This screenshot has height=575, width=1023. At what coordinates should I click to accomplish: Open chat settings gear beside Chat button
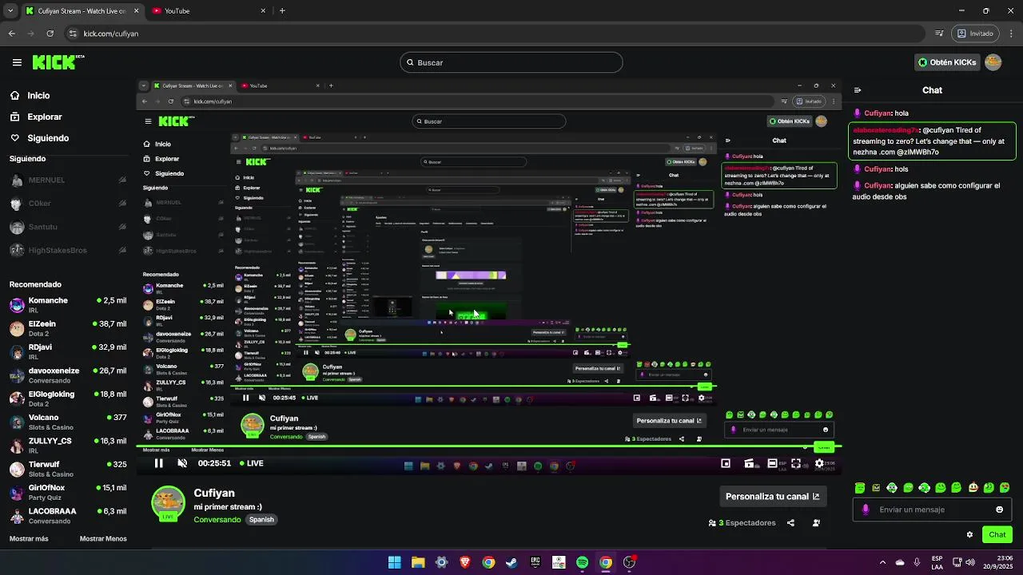(969, 535)
